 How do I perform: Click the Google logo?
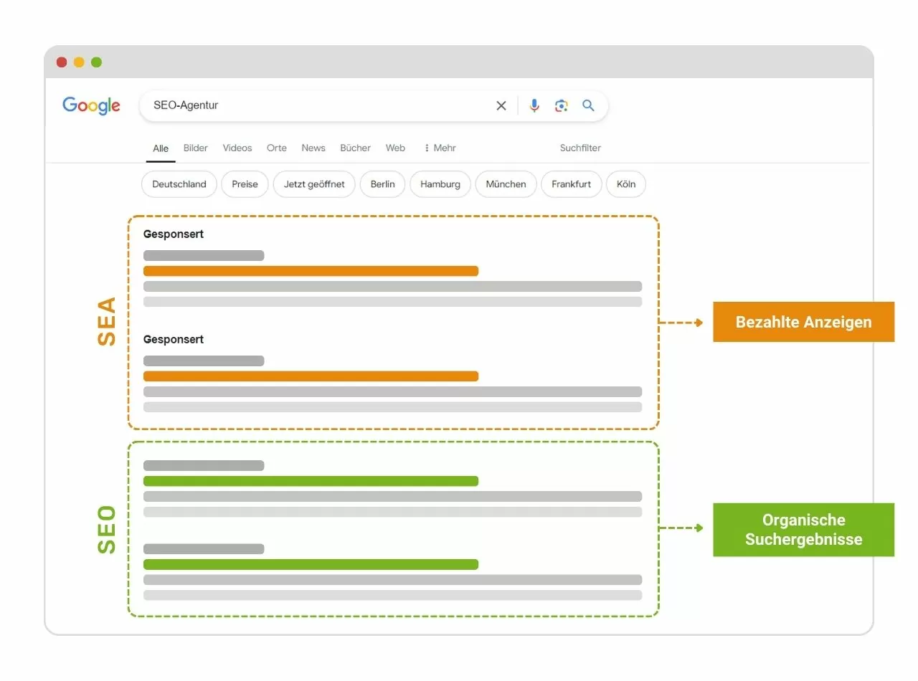[91, 105]
